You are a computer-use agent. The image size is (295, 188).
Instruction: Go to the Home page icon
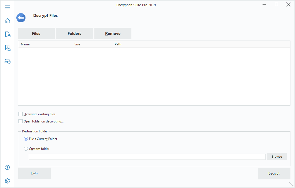click(x=7, y=21)
